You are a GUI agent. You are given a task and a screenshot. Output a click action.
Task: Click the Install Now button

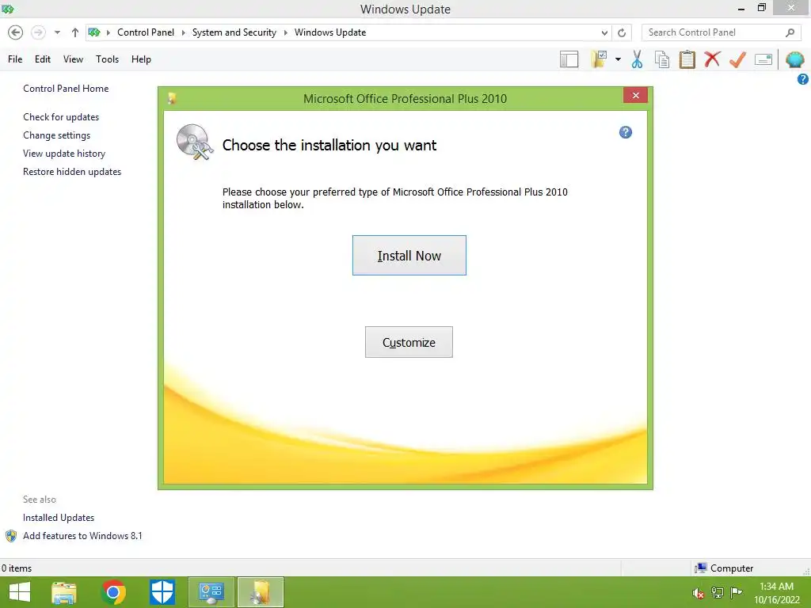tap(409, 256)
